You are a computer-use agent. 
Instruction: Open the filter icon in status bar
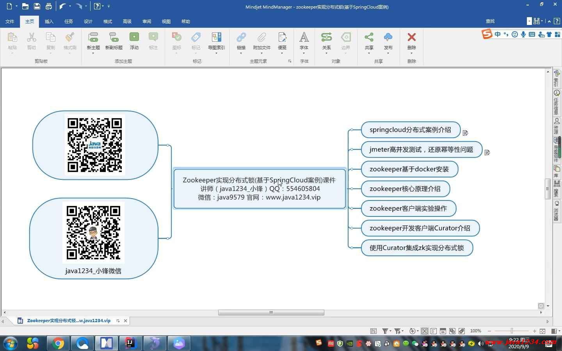click(385, 331)
